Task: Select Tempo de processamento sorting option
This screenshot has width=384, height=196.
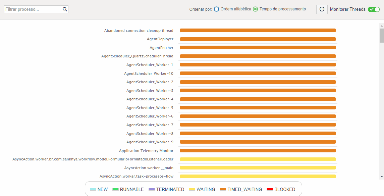Action: (x=256, y=9)
